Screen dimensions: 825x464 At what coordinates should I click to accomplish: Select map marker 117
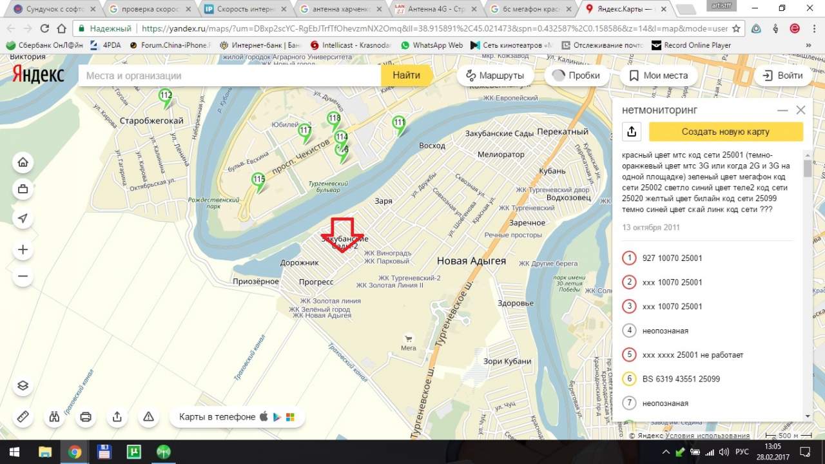pyautogui.click(x=305, y=132)
